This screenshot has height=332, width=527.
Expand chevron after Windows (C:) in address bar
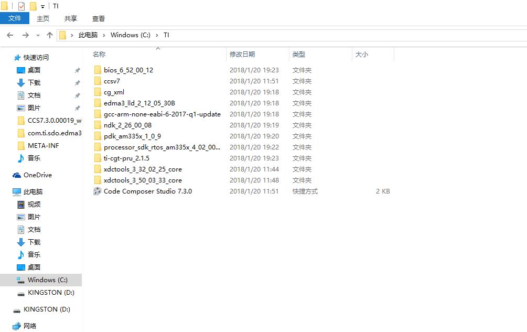[x=157, y=35]
